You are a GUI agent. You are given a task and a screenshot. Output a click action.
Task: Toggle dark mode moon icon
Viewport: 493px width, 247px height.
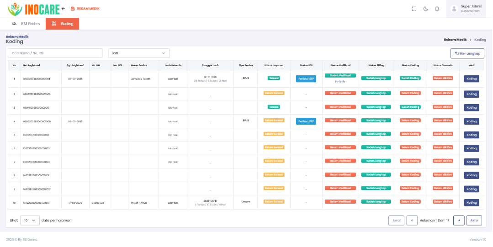[426, 9]
